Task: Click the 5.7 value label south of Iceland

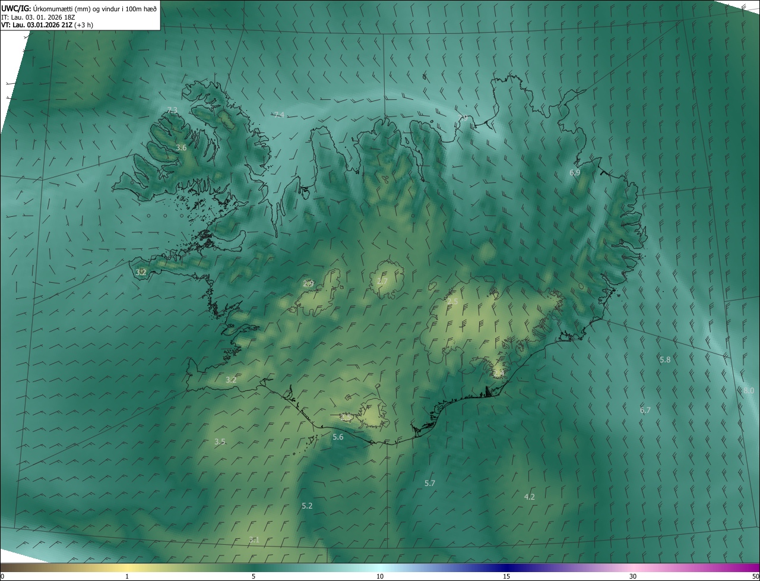Action: pyautogui.click(x=430, y=483)
